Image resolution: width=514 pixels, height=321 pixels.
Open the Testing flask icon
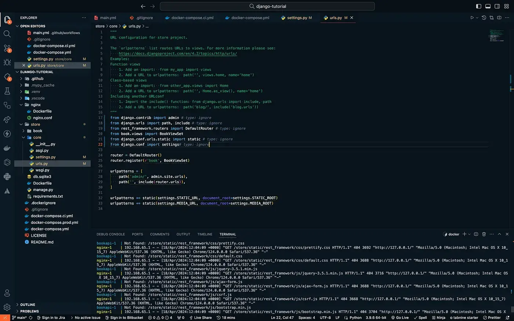(7, 91)
